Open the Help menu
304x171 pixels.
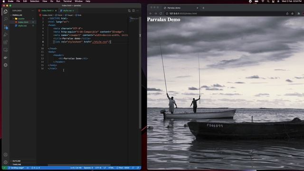tap(88, 1)
